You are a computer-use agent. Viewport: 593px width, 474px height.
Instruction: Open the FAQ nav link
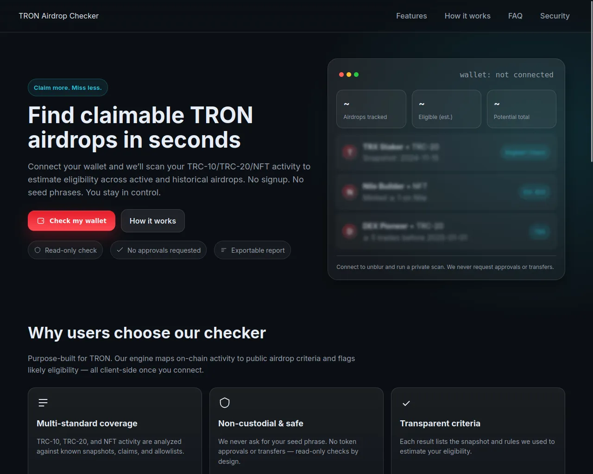pyautogui.click(x=515, y=16)
